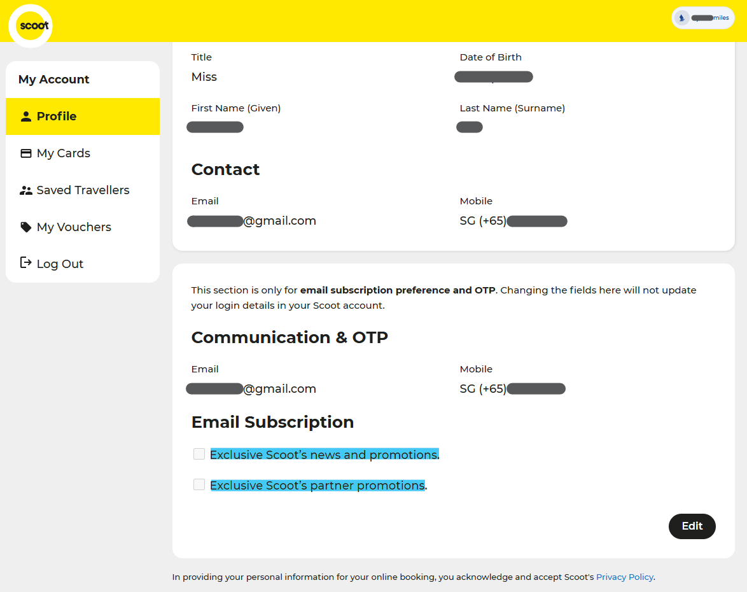
Task: Click the Contact section mobile number
Action: (x=513, y=221)
